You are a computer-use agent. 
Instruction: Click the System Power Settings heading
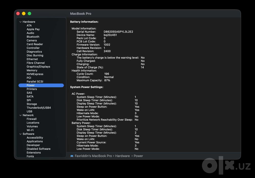click(x=87, y=87)
